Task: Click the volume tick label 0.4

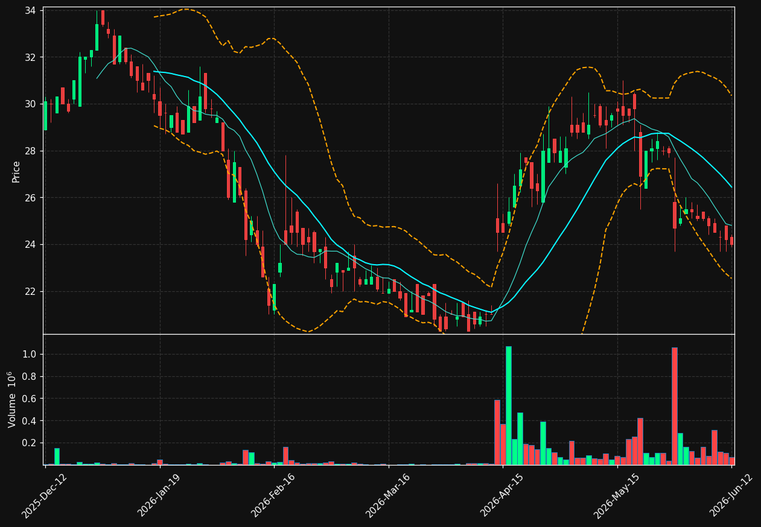Action: point(30,421)
